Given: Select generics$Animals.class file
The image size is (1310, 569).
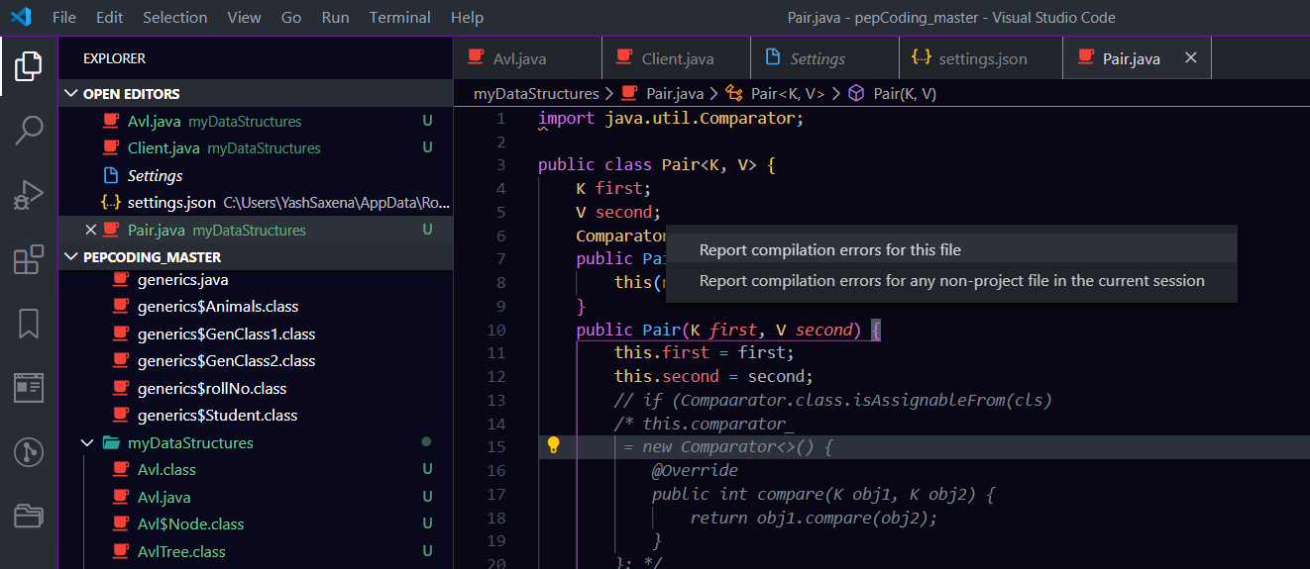Looking at the screenshot, I should tap(256, 306).
